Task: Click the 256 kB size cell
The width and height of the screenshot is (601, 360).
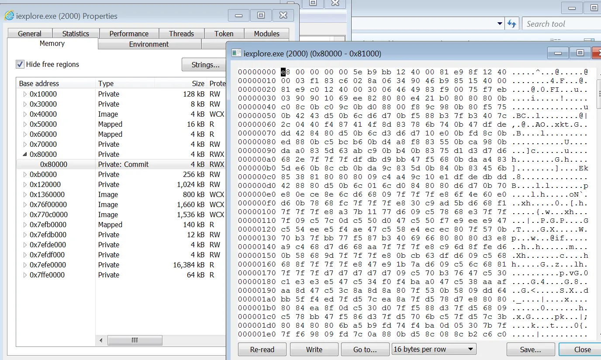Action: (x=193, y=174)
